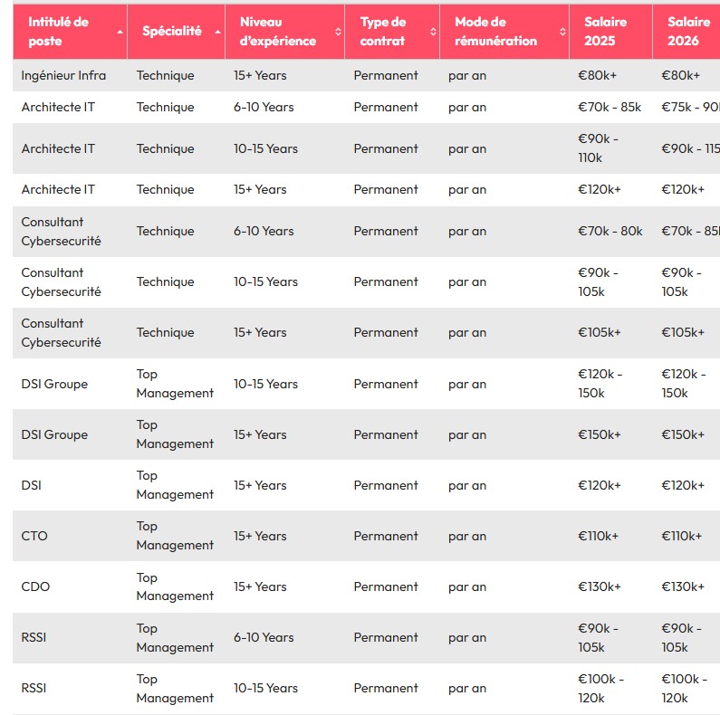Image resolution: width=720 pixels, height=715 pixels.
Task: Click the sort arrow next to Spécialité
Action: click(218, 32)
